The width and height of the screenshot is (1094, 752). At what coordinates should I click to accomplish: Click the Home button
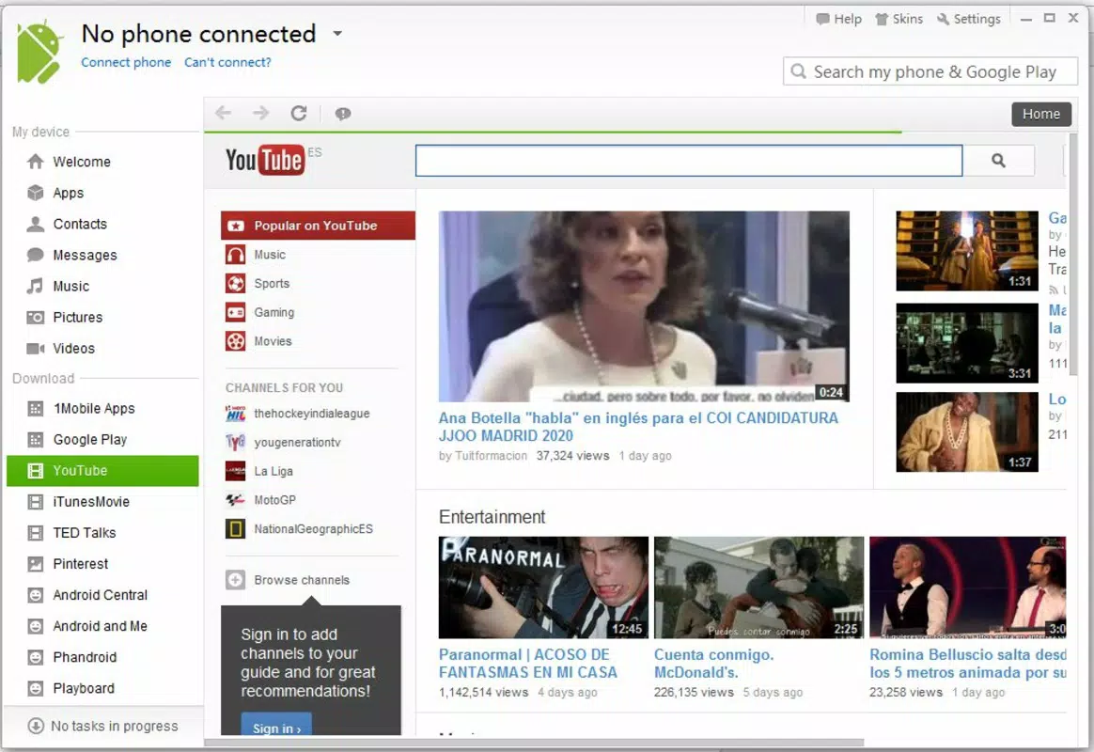point(1041,114)
